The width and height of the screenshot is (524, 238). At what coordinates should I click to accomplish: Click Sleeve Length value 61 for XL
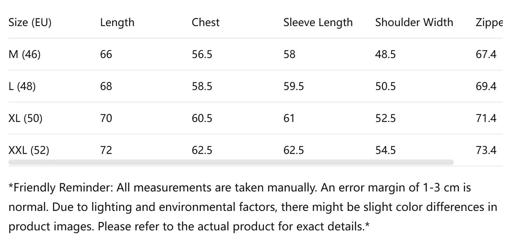[289, 118]
